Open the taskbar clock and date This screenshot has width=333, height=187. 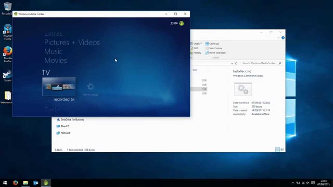(x=324, y=183)
